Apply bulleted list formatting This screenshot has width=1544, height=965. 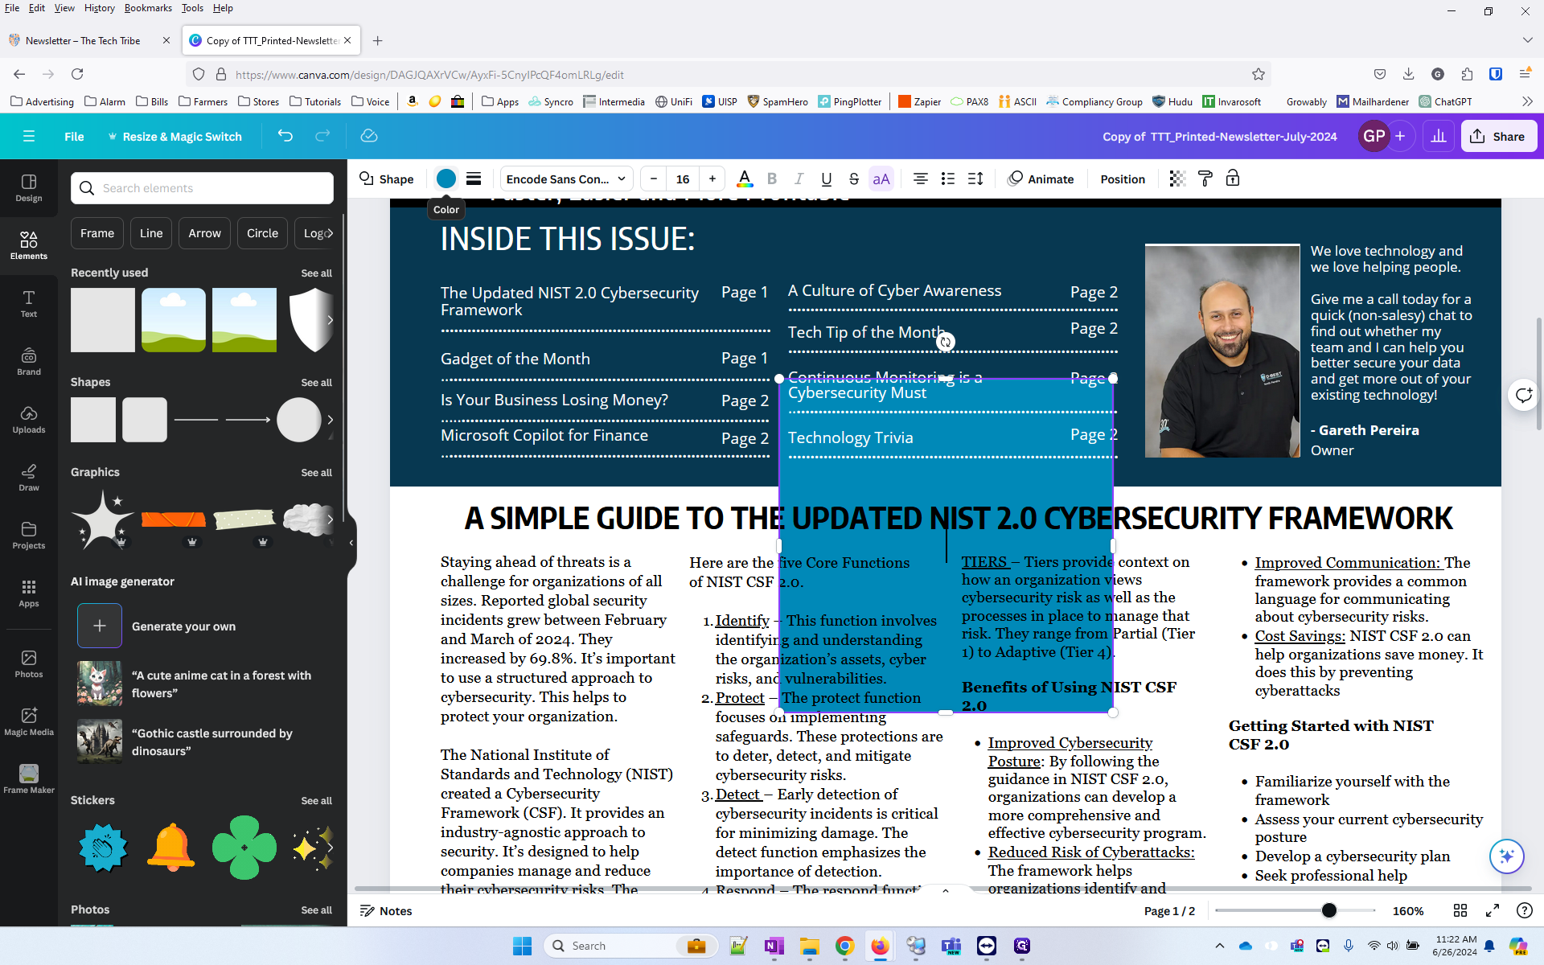[x=948, y=179]
